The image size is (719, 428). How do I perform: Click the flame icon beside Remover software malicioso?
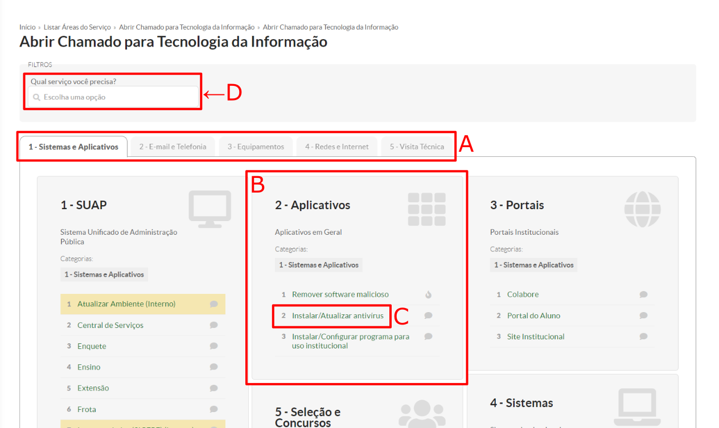click(x=428, y=294)
